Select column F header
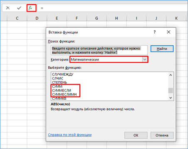This screenshot has height=149, width=188. click(x=77, y=18)
